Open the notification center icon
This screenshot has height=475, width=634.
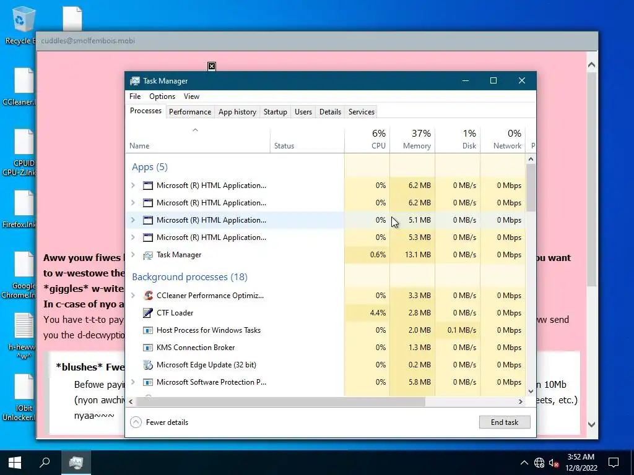[x=614, y=463]
